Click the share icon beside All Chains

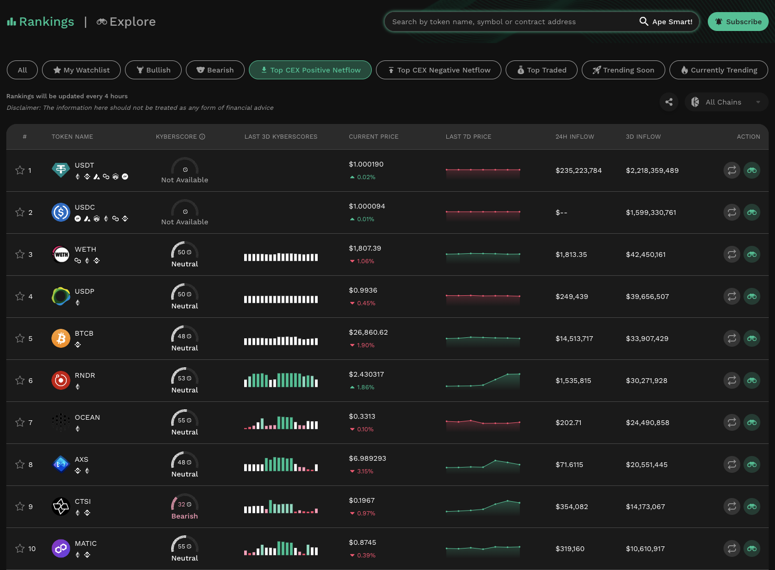click(668, 102)
